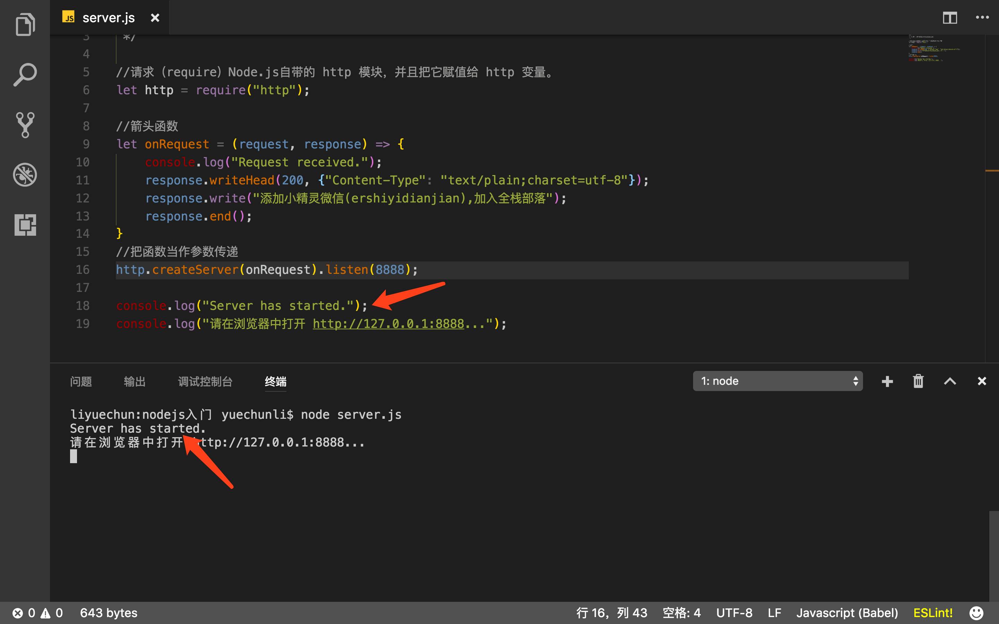Close the terminal panel
The image size is (999, 624).
click(x=982, y=381)
